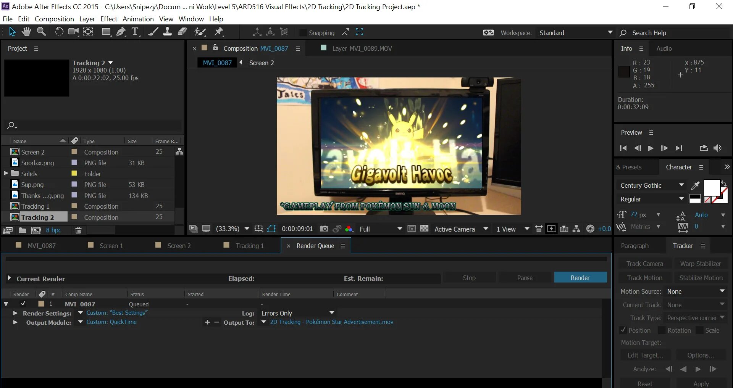Open the 1 View layout dropdown
The height and width of the screenshot is (388, 733).
pos(513,229)
